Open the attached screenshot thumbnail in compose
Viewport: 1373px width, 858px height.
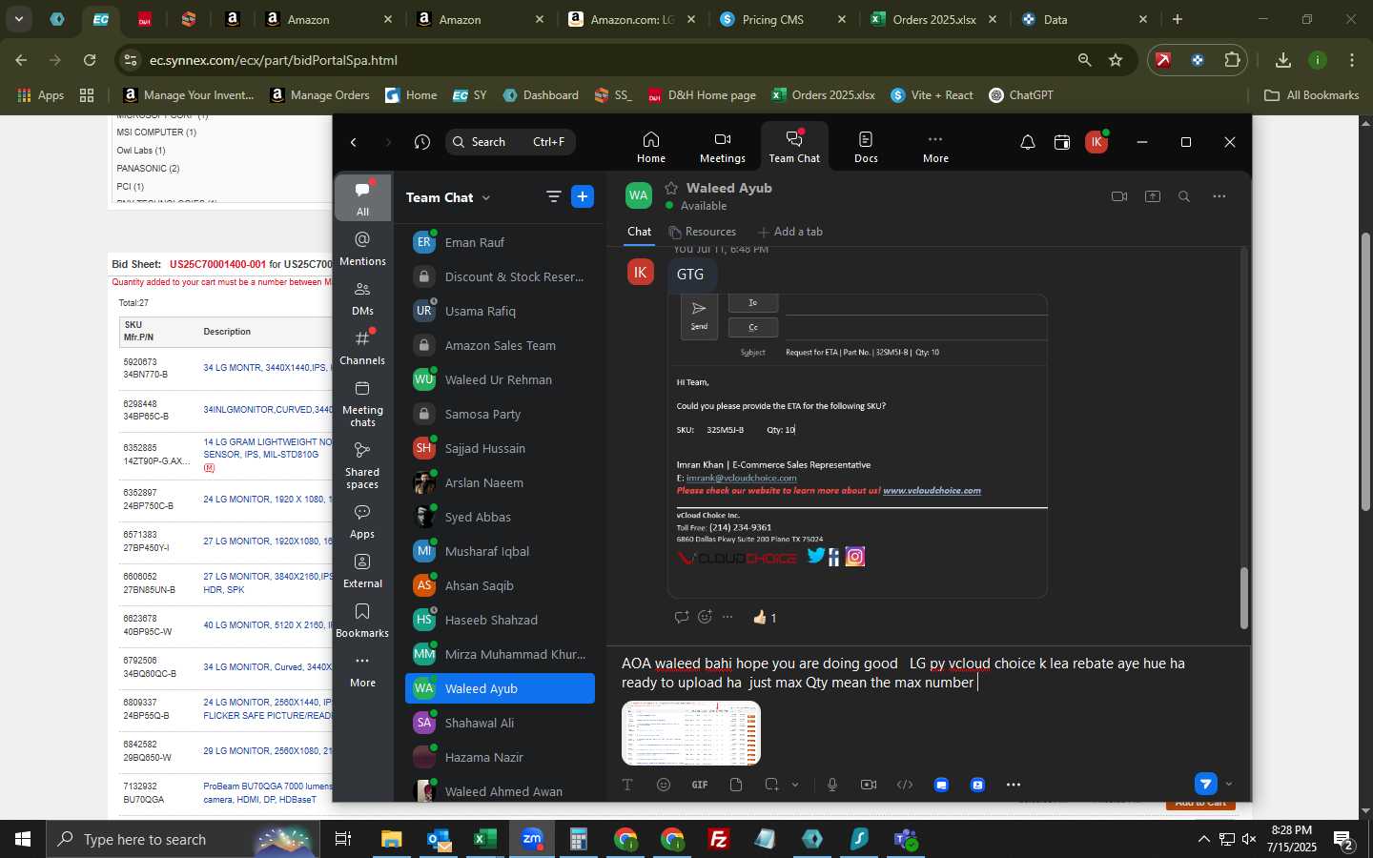(691, 733)
